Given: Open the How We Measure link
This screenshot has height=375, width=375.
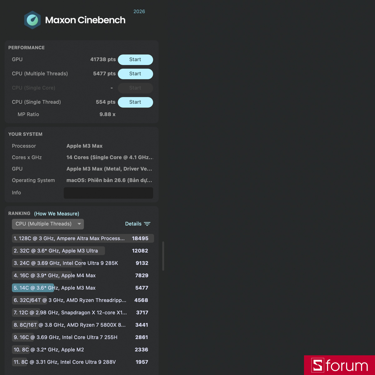Looking at the screenshot, I should click(57, 214).
